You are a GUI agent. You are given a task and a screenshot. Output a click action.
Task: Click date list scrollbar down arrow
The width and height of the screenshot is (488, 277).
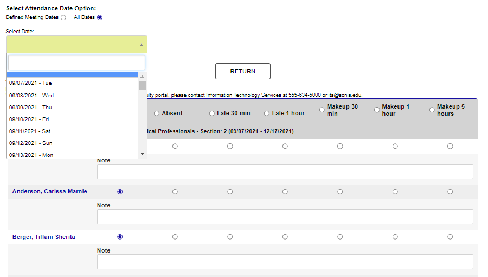(142, 153)
